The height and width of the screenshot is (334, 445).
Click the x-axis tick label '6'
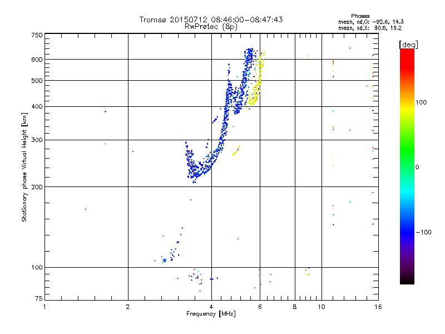coord(260,307)
